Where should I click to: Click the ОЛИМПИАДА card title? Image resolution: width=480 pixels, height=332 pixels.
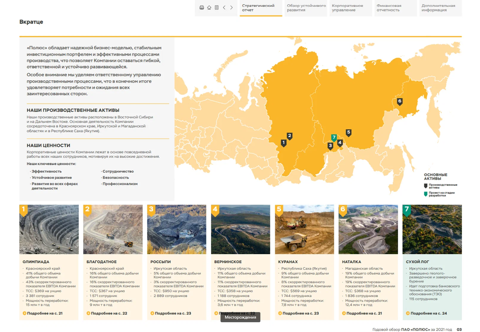tap(36, 262)
